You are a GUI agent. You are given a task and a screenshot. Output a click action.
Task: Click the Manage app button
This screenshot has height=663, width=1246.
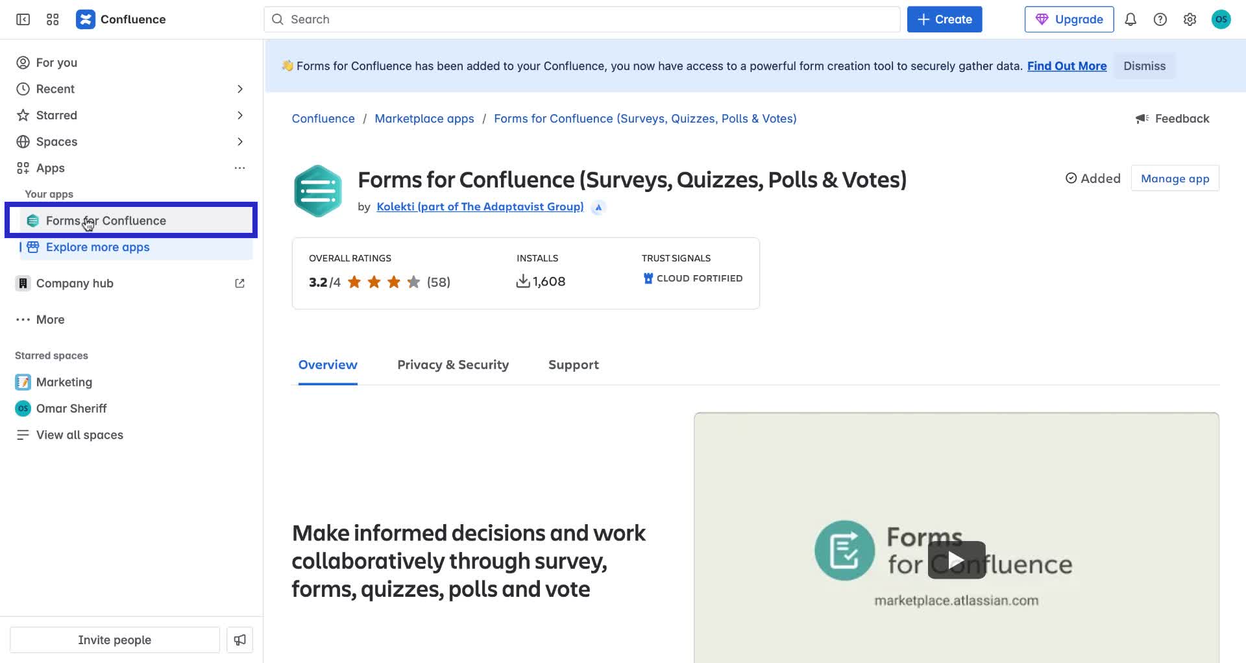click(1175, 178)
